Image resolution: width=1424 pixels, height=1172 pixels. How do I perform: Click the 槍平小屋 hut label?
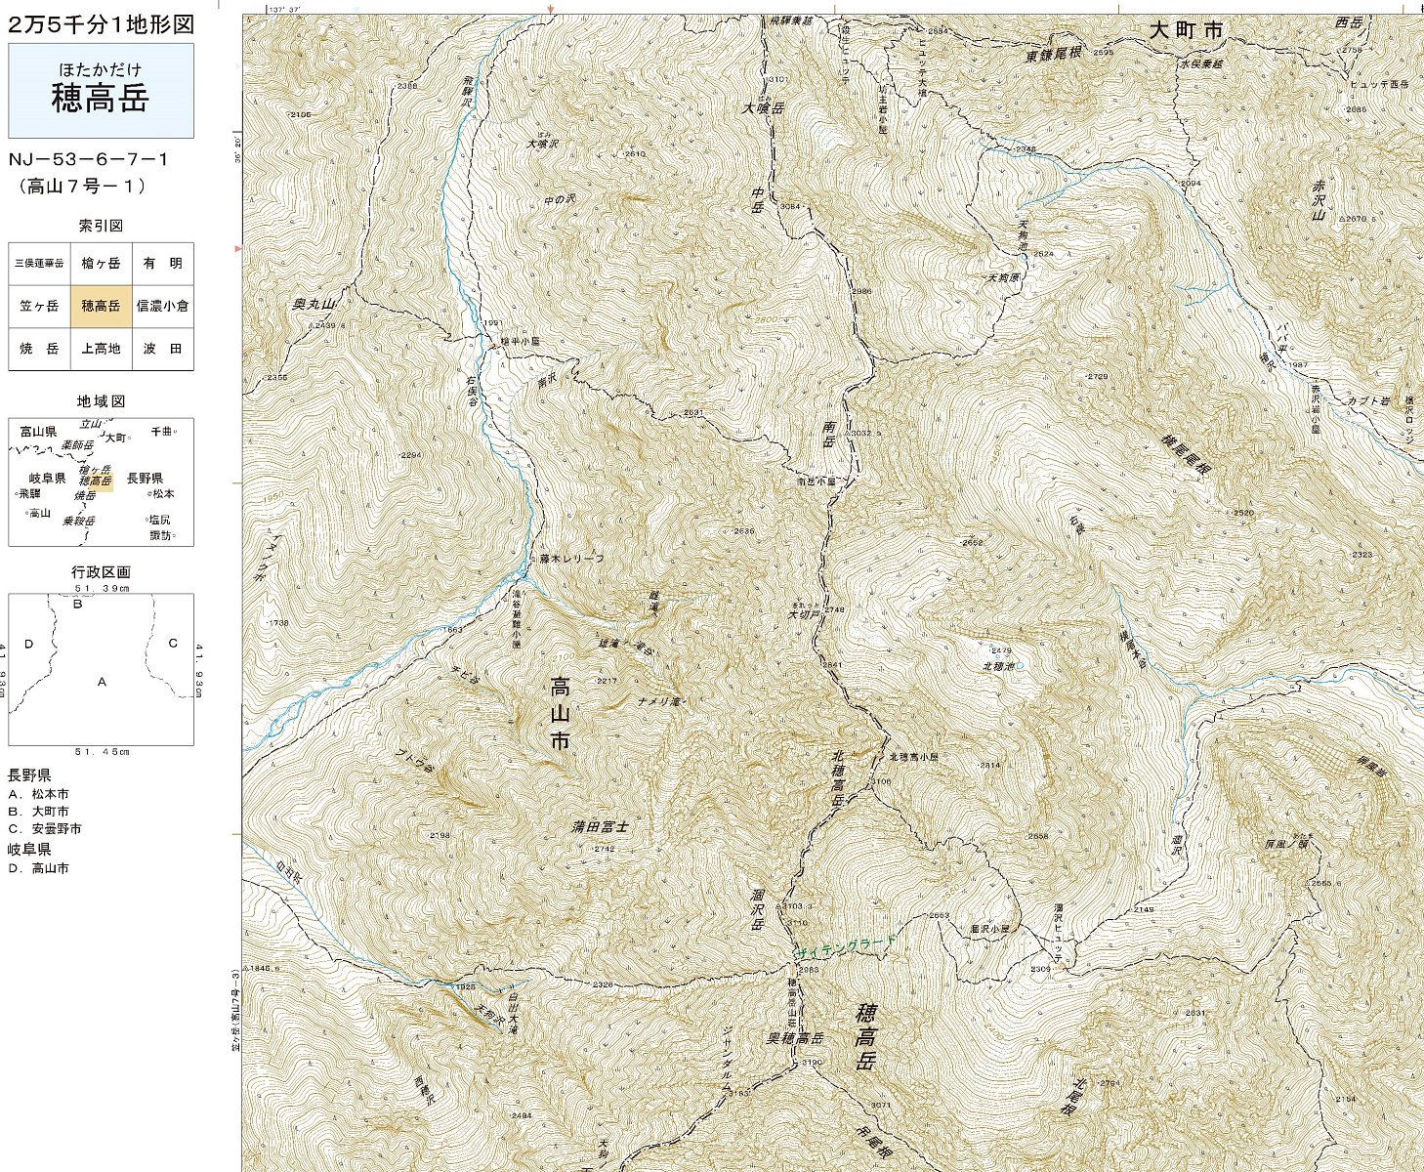(x=521, y=342)
